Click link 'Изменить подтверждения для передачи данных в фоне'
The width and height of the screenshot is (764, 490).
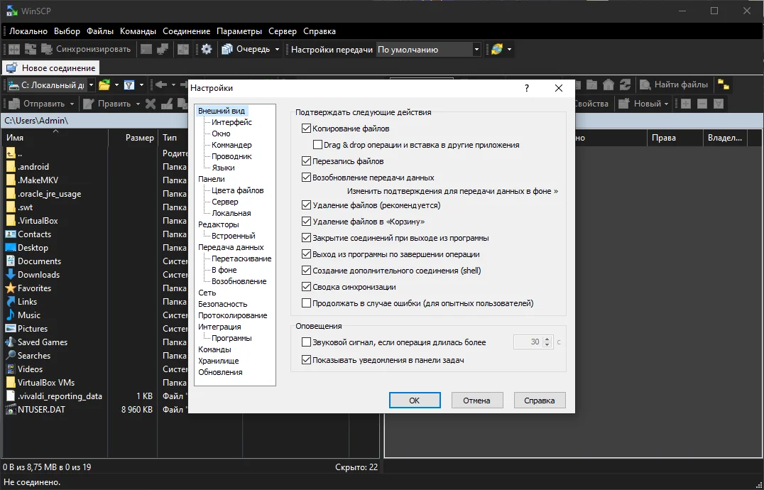(x=453, y=191)
